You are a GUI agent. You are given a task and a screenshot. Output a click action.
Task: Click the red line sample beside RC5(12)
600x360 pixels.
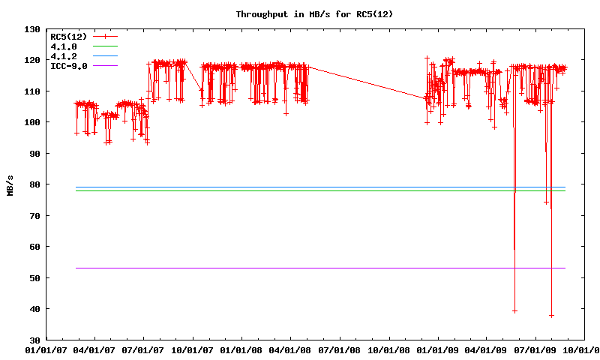(x=106, y=37)
